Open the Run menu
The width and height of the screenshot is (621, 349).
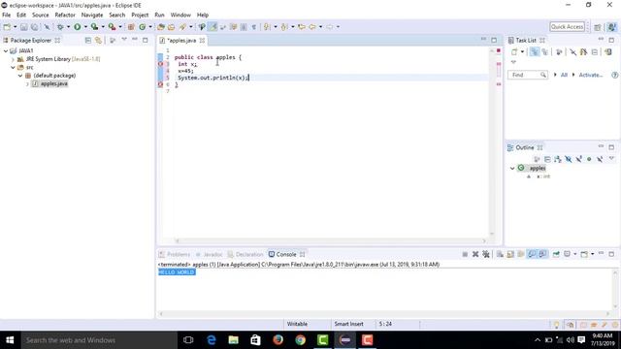159,16
